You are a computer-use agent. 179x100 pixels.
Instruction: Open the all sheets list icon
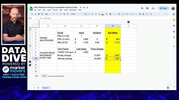pyautogui.click(x=38, y=88)
